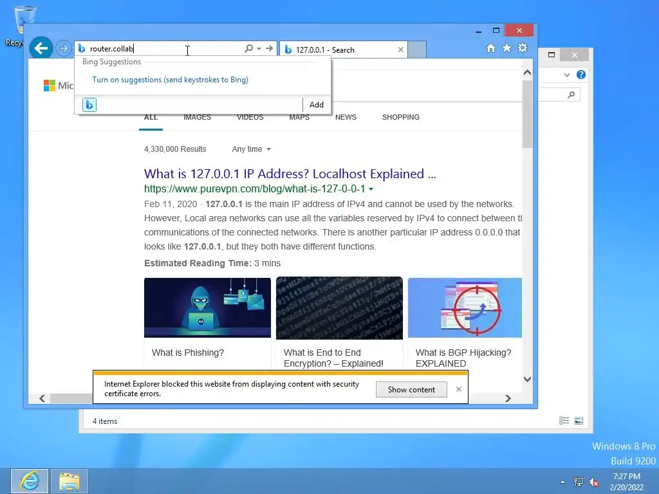Select the 127.0.0.1 - Search tab
This screenshot has width=659, height=494.
(x=343, y=50)
